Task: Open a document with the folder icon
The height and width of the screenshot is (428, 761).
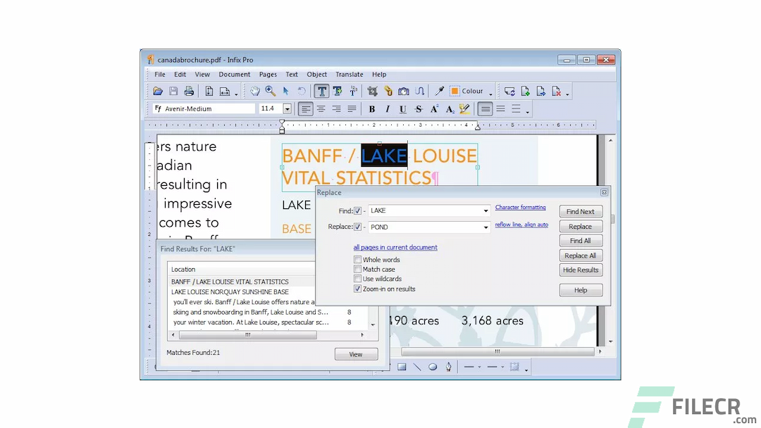Action: (x=158, y=91)
